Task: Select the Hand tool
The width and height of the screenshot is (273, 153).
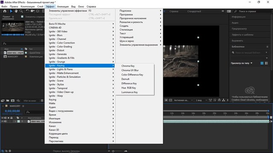Action: (x=16, y=11)
